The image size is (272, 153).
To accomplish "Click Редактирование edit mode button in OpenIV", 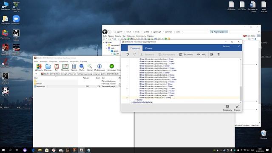I will 219,32.
